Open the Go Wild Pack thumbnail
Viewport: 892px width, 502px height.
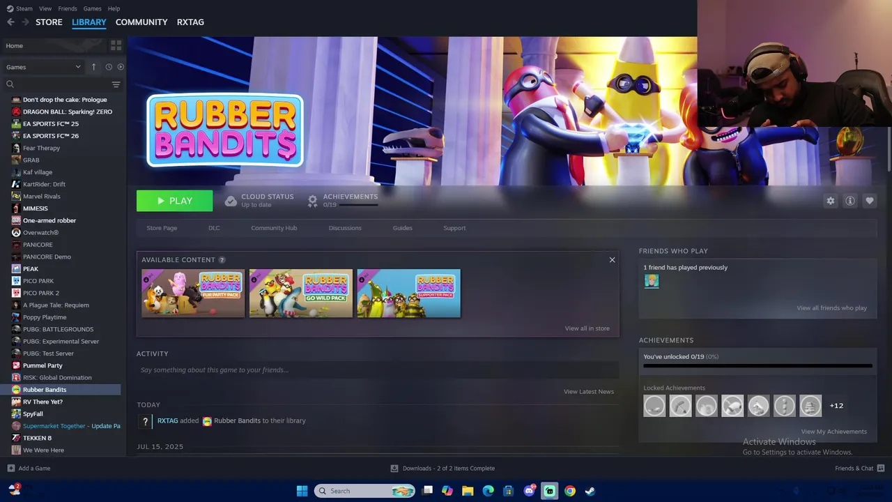coord(301,294)
